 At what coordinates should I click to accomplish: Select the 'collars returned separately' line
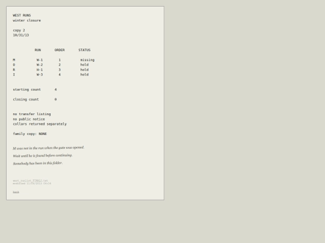point(40,124)
